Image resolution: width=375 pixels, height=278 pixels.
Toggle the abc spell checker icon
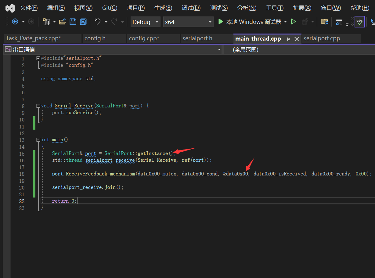(x=360, y=22)
